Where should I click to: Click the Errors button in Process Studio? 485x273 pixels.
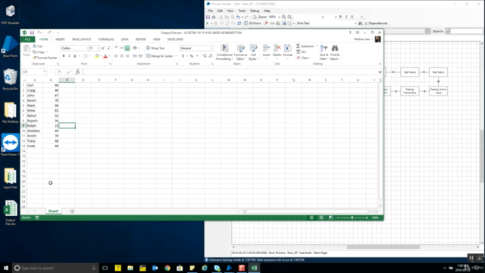(252, 24)
